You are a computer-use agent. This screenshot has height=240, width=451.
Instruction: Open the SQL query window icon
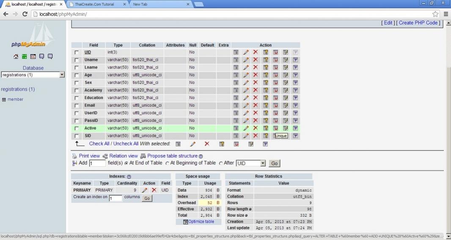[x=33, y=56]
